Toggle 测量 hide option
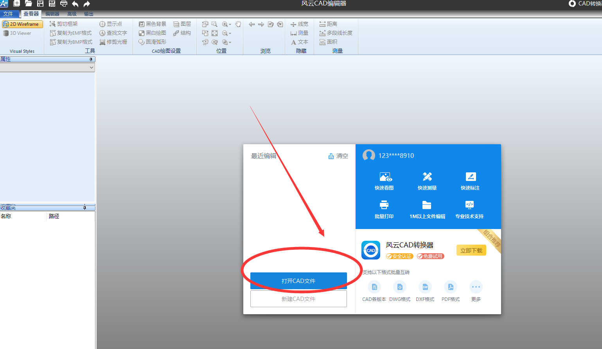 coord(299,33)
